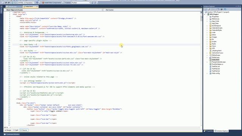Screen dimensions: 242x136
Task: Click the Scripts folder icon
Action: [210, 42]
